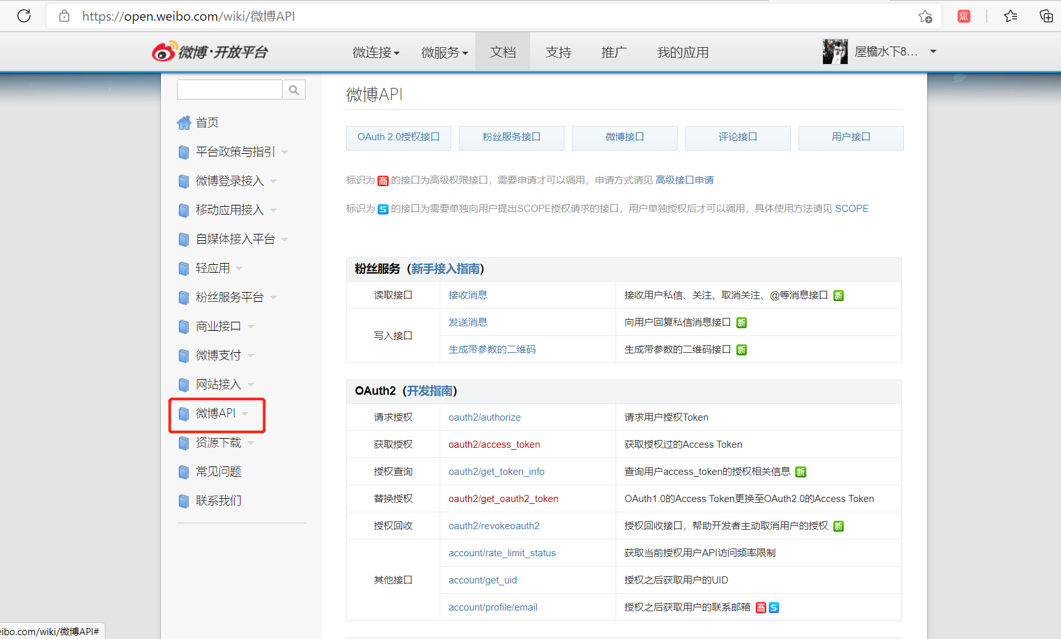Select the 用户接口 tab
The image size is (1061, 639).
tap(851, 138)
